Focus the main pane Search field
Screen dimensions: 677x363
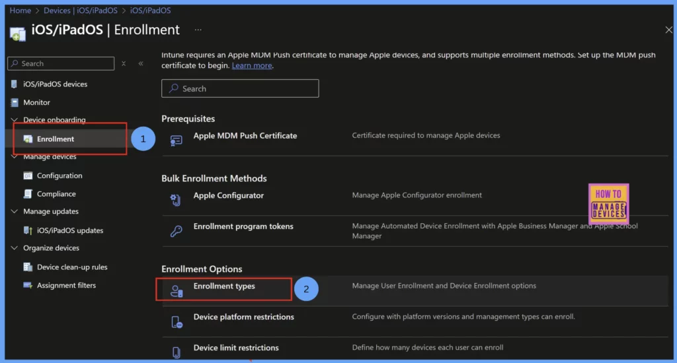pos(240,88)
